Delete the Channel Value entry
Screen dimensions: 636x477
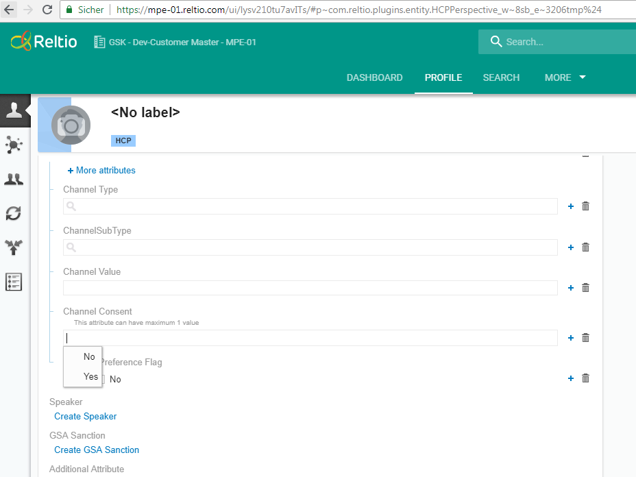[586, 288]
